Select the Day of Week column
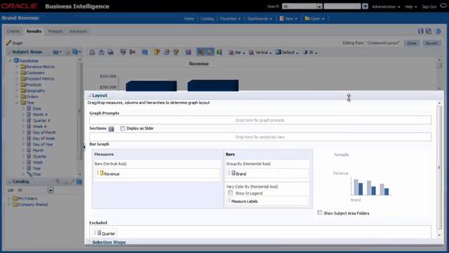 [x=43, y=138]
